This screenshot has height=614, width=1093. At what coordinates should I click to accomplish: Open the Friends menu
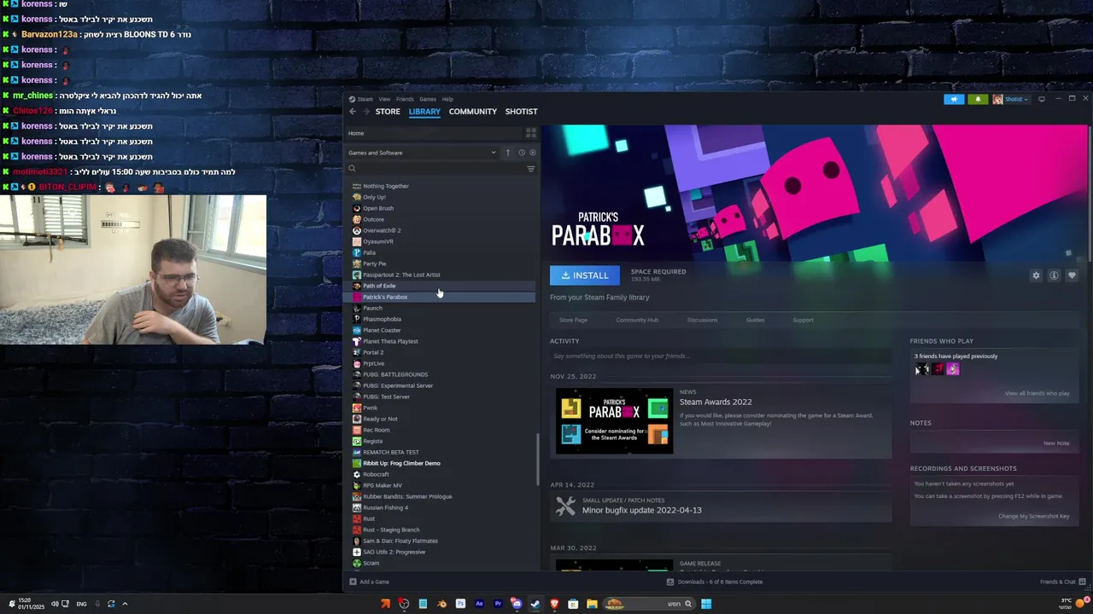405,99
